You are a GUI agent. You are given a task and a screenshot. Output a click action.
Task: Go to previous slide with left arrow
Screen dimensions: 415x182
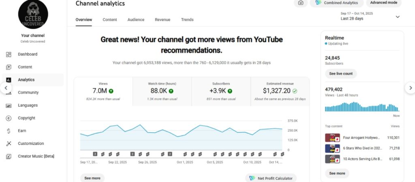(x=5, y=88)
